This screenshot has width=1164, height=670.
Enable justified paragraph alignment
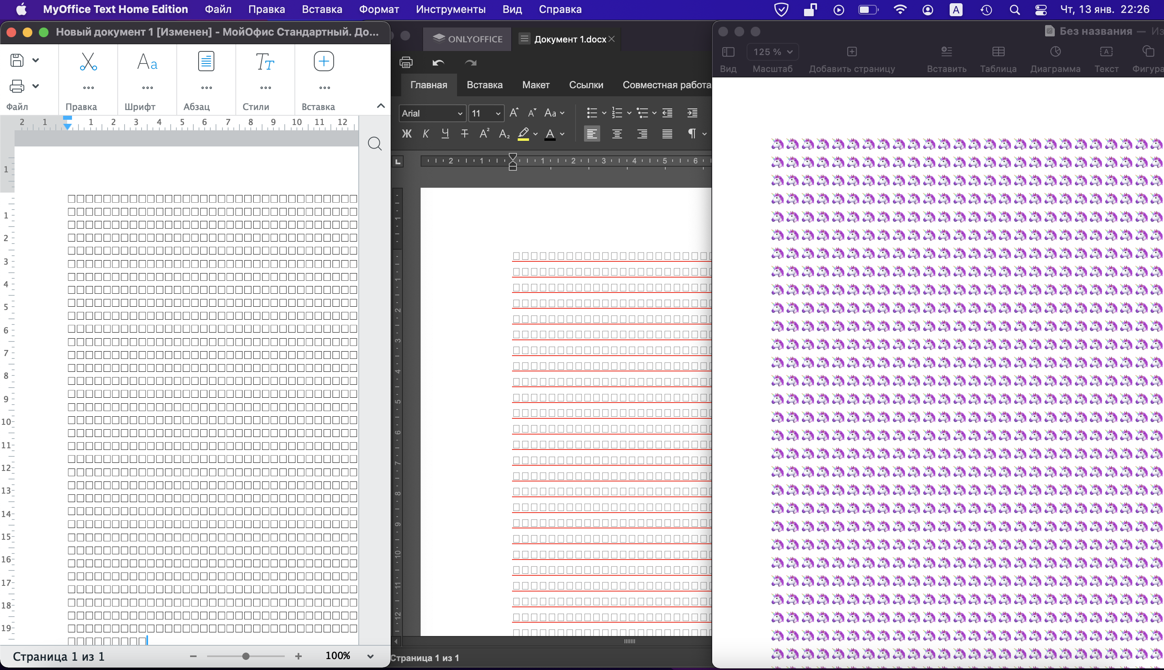coord(667,134)
